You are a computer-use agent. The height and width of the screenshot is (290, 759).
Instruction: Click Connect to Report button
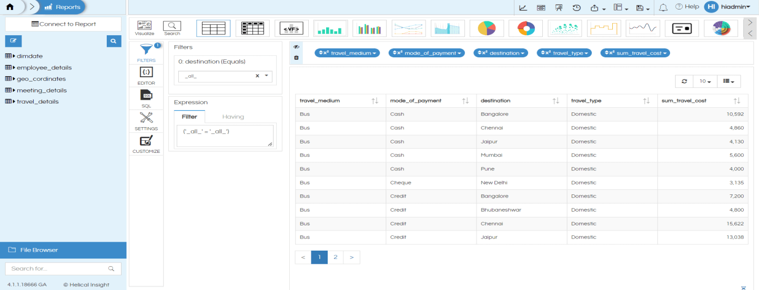pos(63,24)
